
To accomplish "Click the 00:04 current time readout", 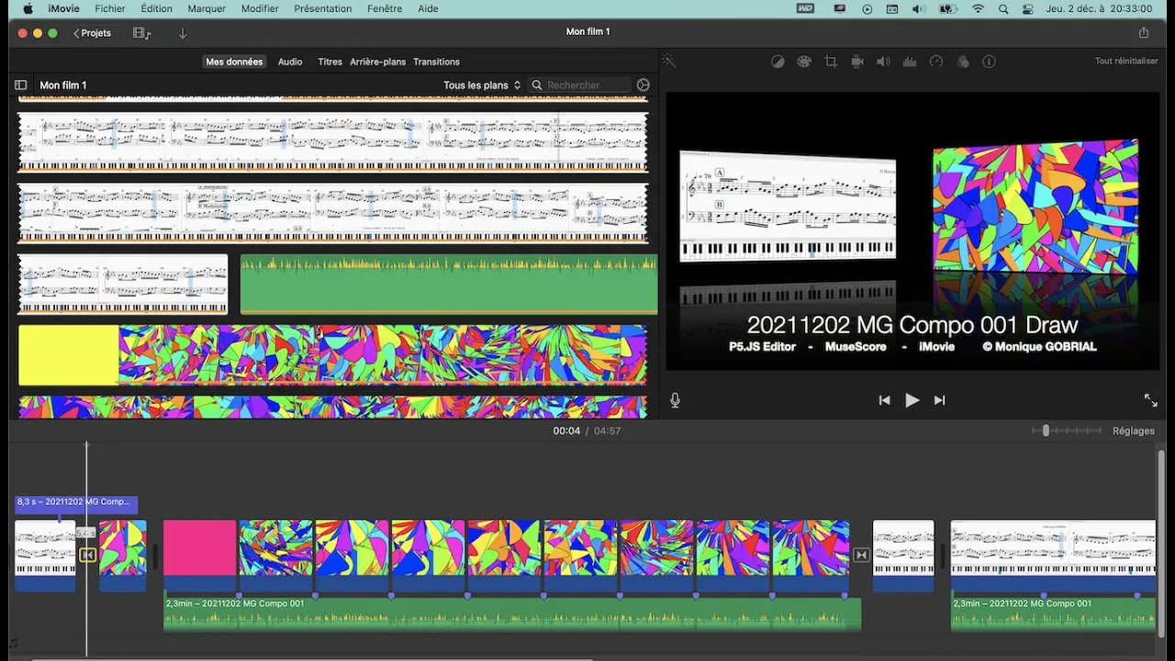I will (566, 431).
